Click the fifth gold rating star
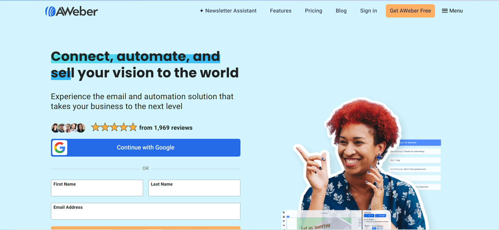The image size is (499, 230). tap(133, 127)
